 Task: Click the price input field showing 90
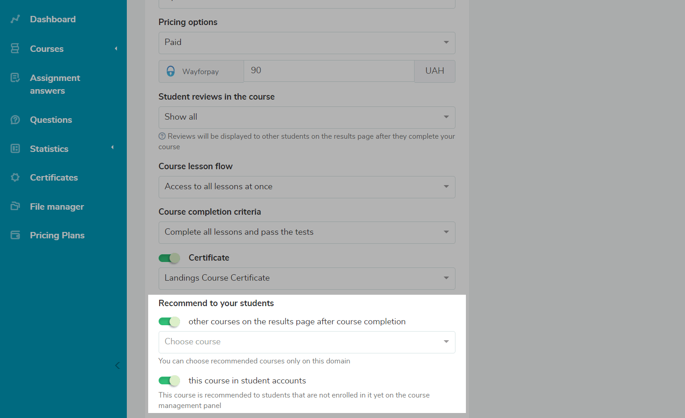[328, 71]
